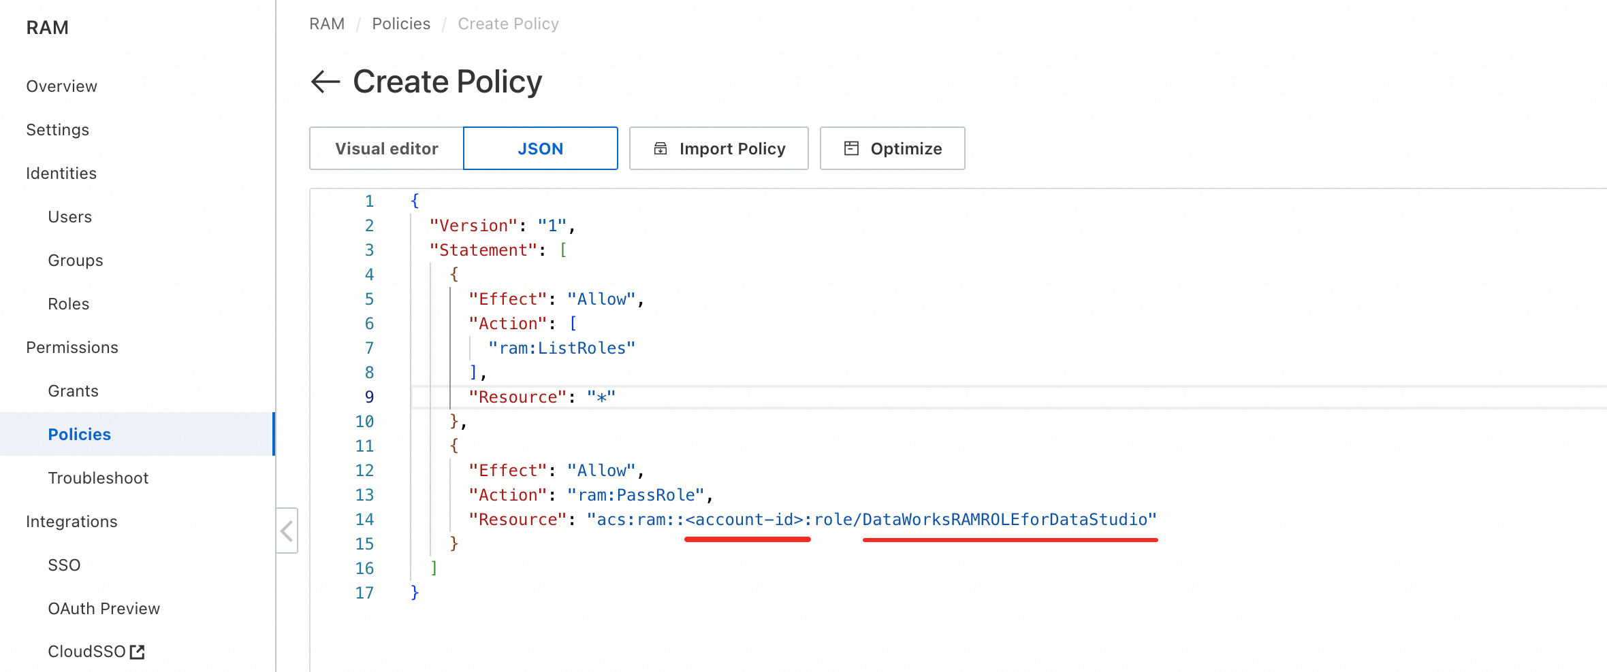Open Groups in the sidebar
This screenshot has width=1607, height=672.
(76, 261)
